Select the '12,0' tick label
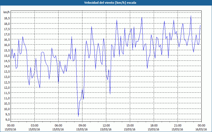 tap(7, 88)
